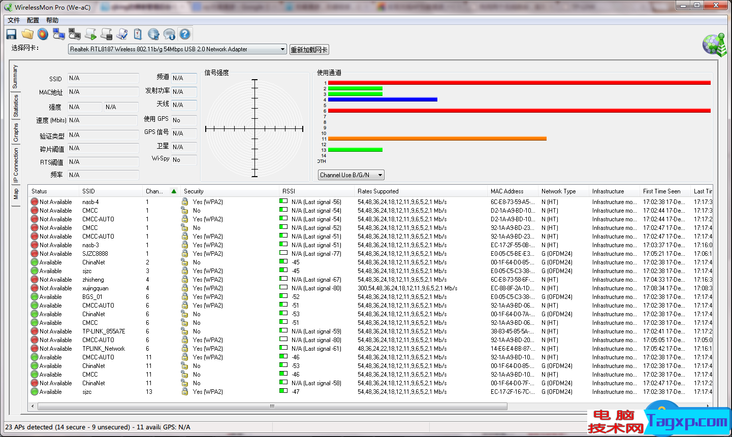
Task: Click the green status icon for BGS_01
Action: click(35, 297)
